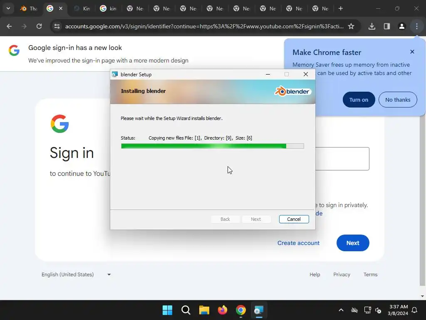Close the blender Setup dialog
The height and width of the screenshot is (320, 426).
tap(306, 74)
